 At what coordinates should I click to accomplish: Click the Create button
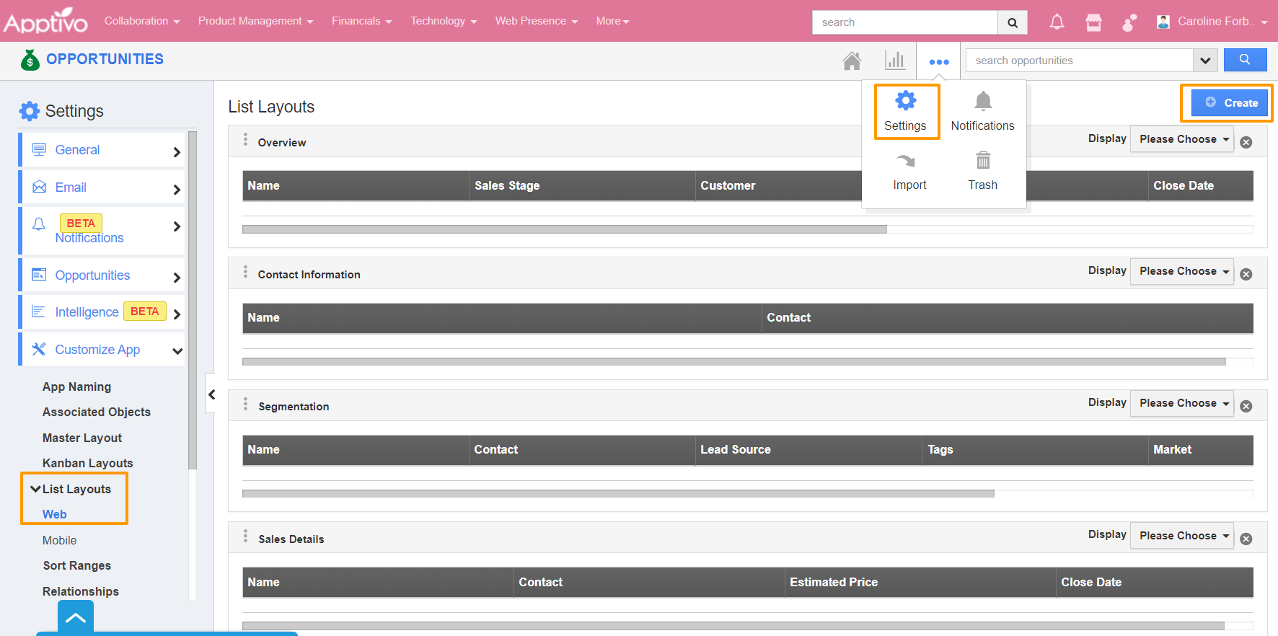[1230, 103]
